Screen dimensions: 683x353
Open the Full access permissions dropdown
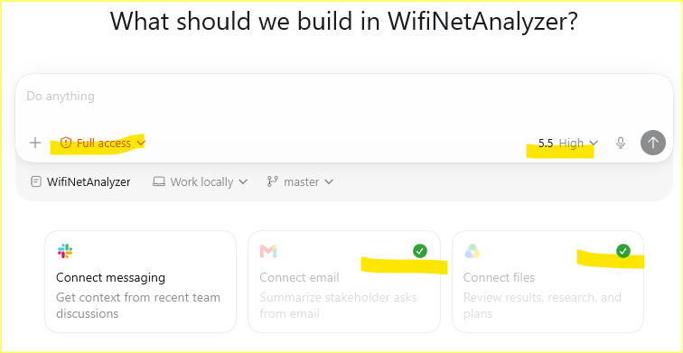pos(103,143)
